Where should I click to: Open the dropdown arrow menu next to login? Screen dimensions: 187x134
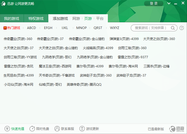click(x=169, y=3)
